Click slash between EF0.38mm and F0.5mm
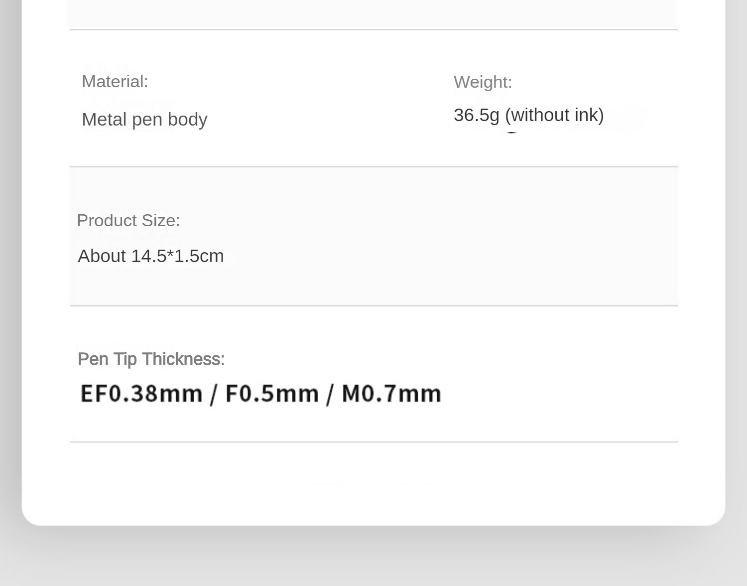This screenshot has height=586, width=747. tap(214, 394)
